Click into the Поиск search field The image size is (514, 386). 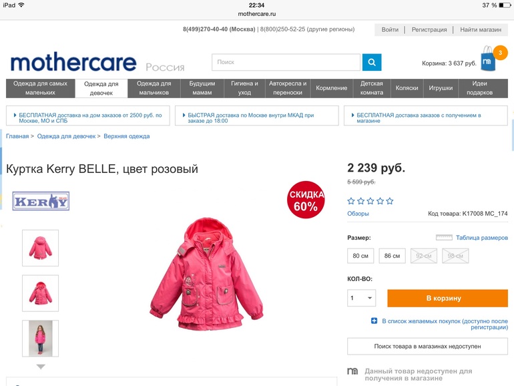click(286, 62)
